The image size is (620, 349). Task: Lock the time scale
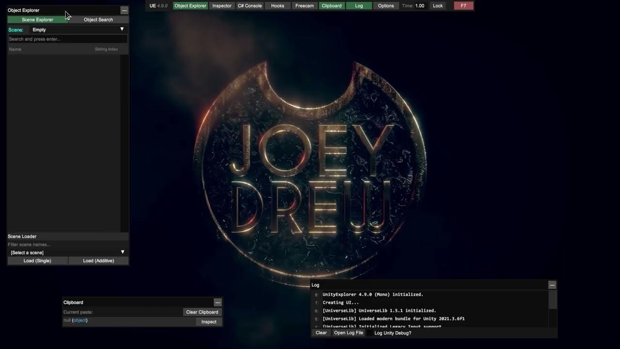438,6
